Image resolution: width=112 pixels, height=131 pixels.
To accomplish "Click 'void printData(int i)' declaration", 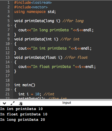I will pyautogui.click(x=36, y=39).
